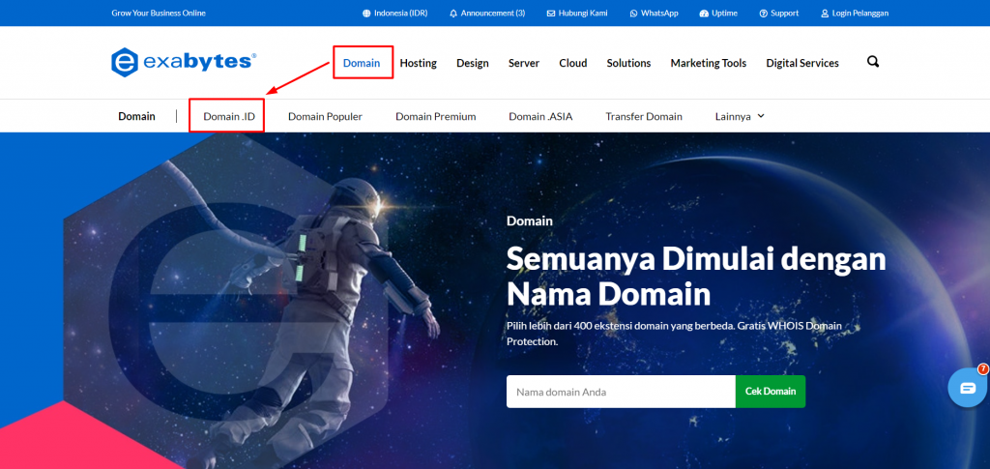Click the globe icon beside Indonesia (IDR)

[x=366, y=14]
